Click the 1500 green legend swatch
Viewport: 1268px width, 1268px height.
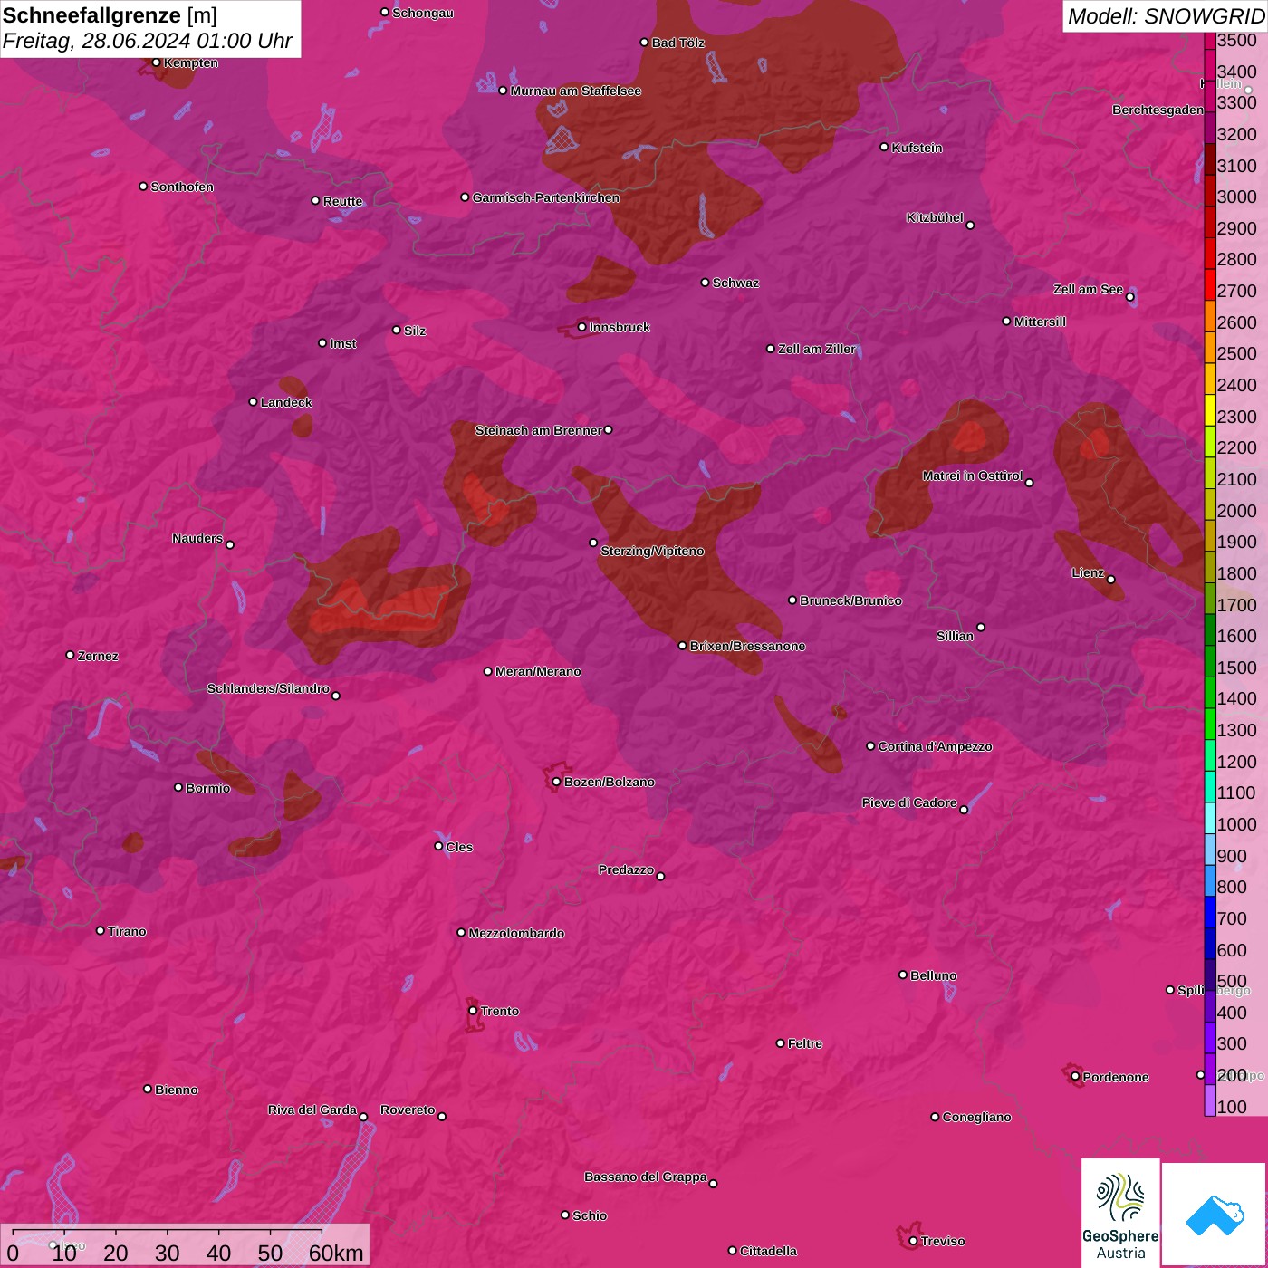[1210, 660]
